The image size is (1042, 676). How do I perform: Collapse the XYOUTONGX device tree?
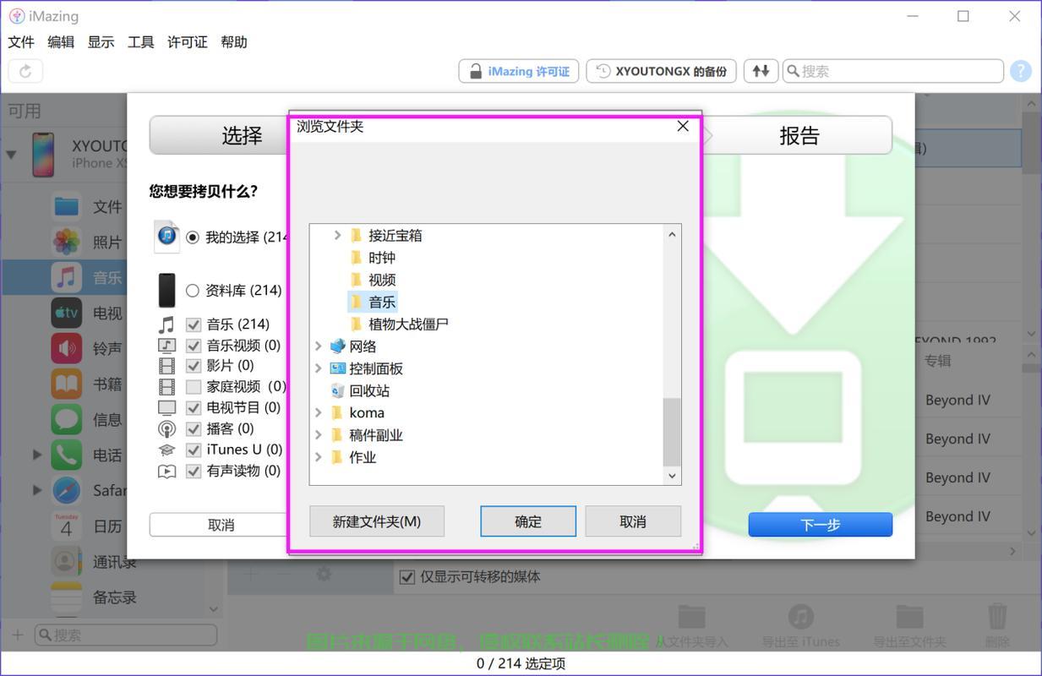(11, 155)
